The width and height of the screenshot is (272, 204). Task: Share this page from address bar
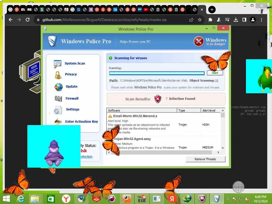[191, 20]
